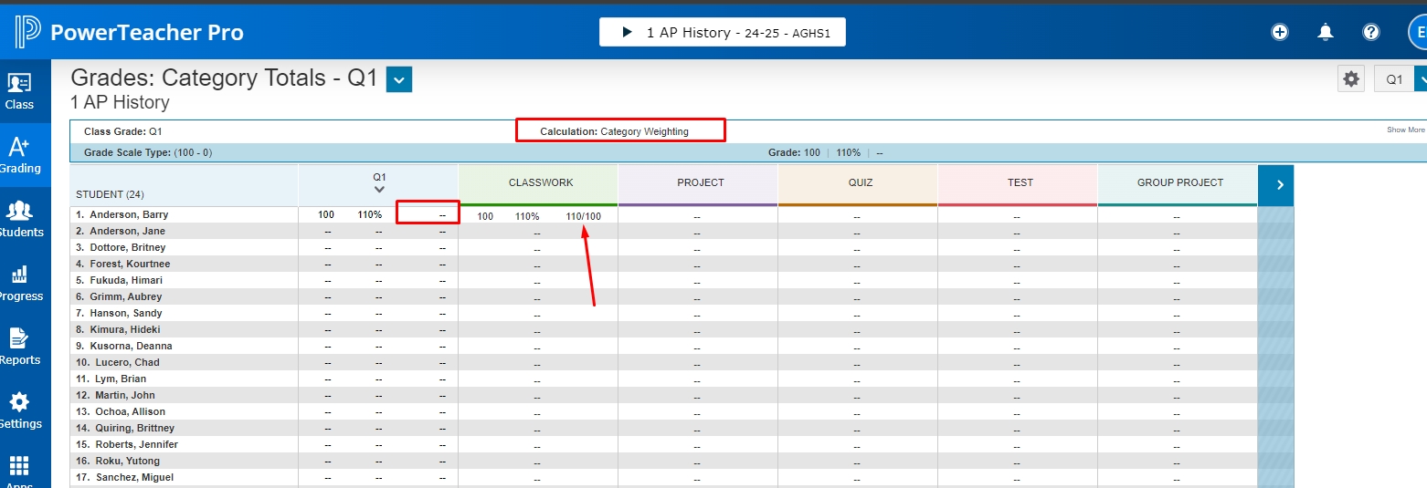Open the Settings sidebar section
The height and width of the screenshot is (488, 1427).
19,410
